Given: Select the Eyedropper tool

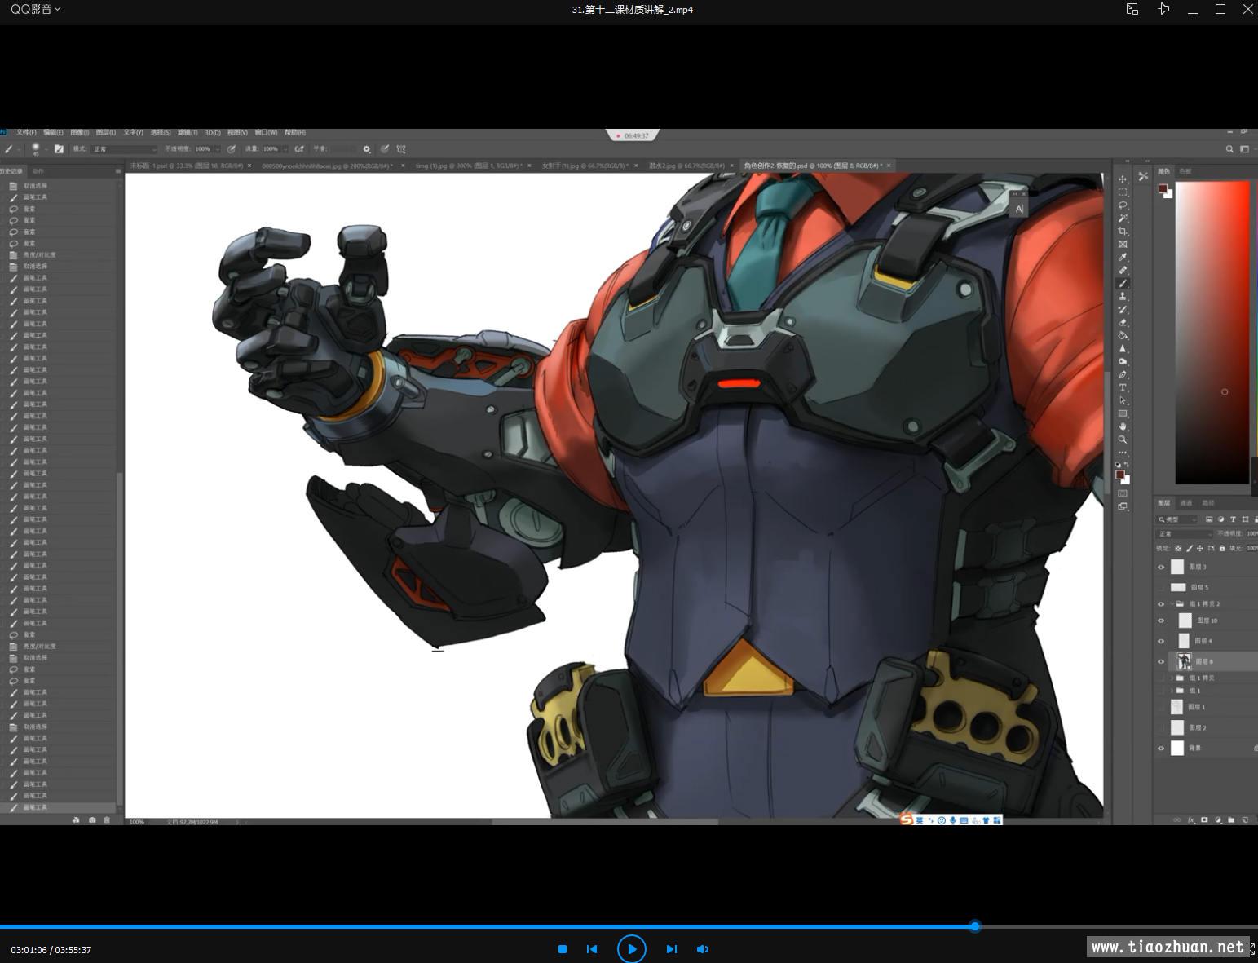Looking at the screenshot, I should (x=1123, y=258).
